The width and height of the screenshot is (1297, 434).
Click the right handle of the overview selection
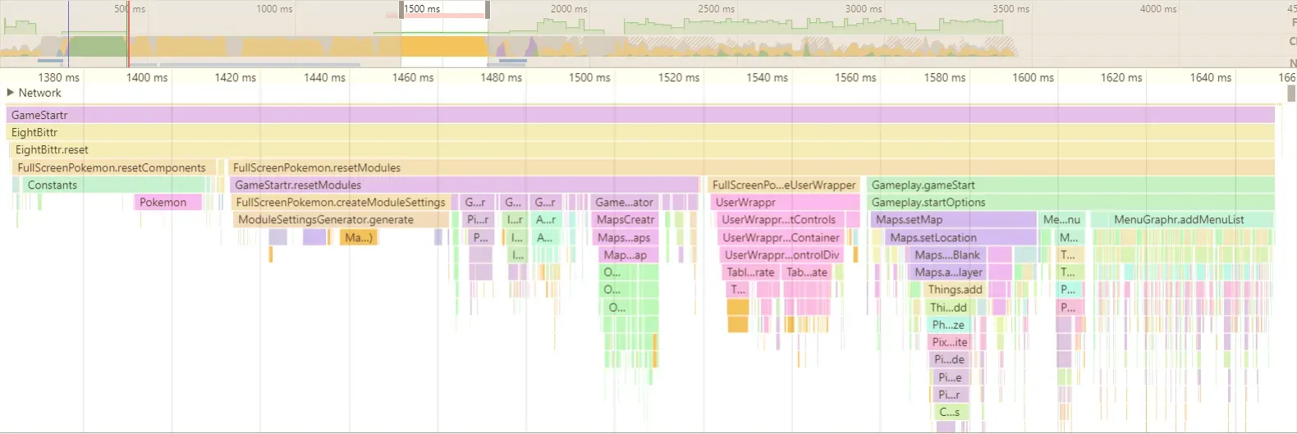pos(488,10)
